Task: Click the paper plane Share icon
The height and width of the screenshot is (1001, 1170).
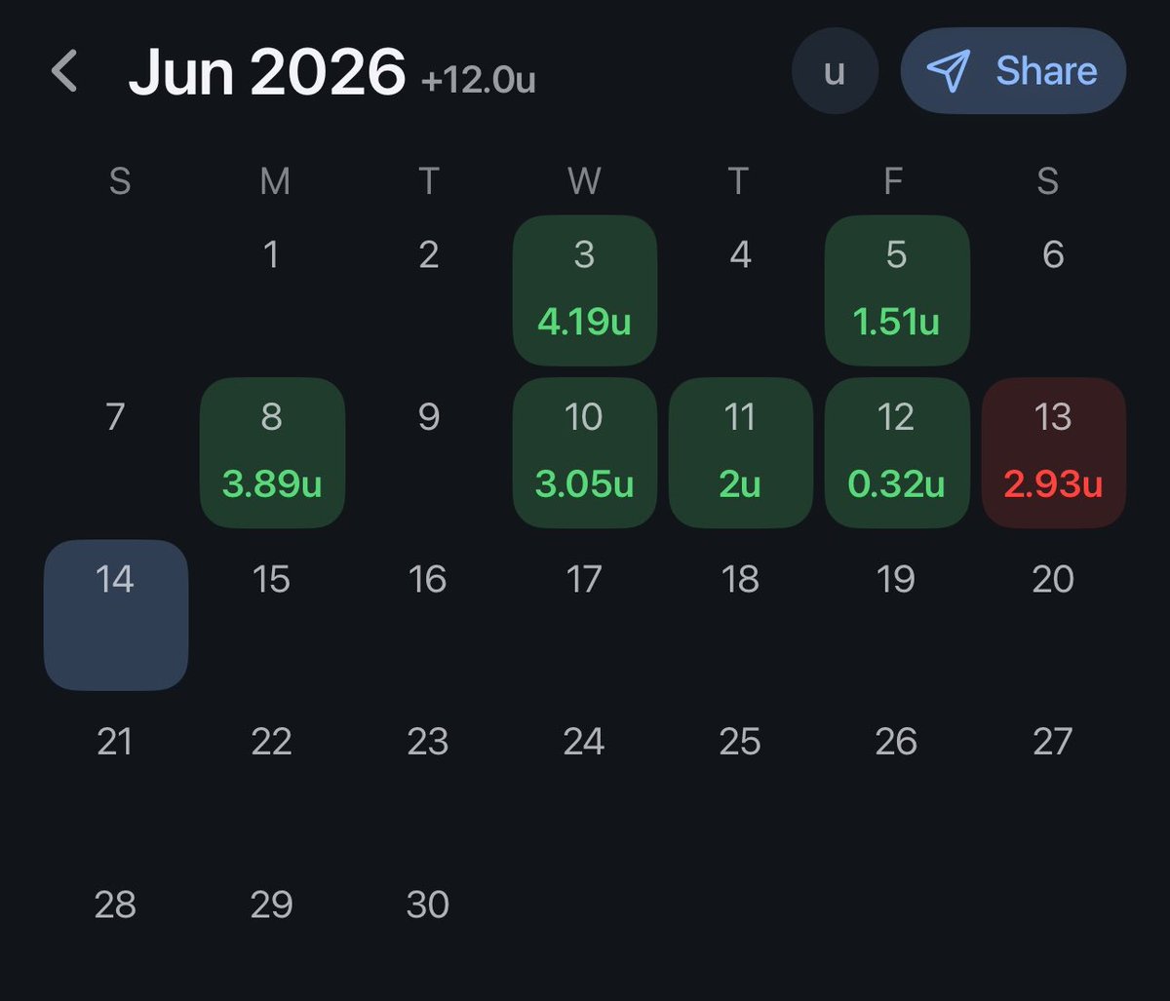Action: [947, 71]
